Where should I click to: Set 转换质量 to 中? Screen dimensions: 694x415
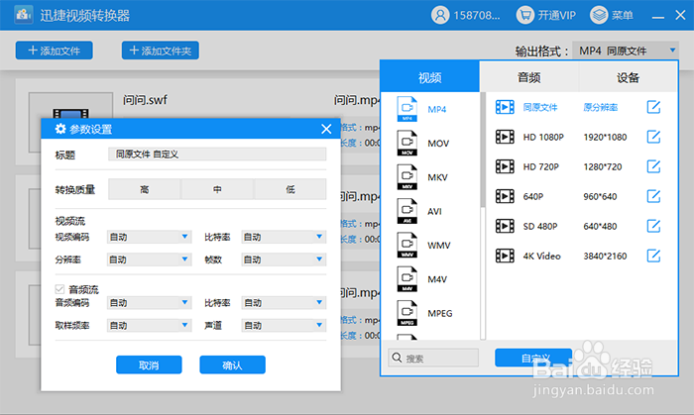[x=217, y=189]
